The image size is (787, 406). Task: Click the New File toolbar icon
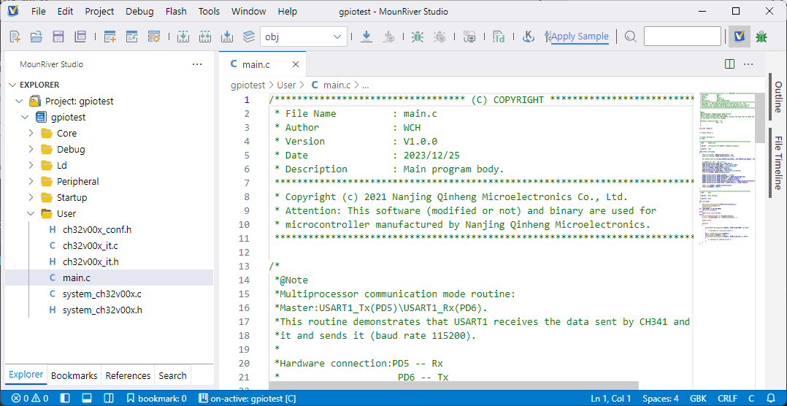click(15, 37)
